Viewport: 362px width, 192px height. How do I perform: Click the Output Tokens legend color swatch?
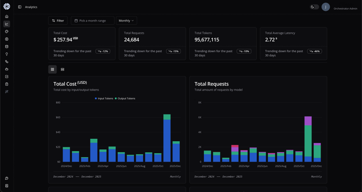pyautogui.click(x=116, y=99)
